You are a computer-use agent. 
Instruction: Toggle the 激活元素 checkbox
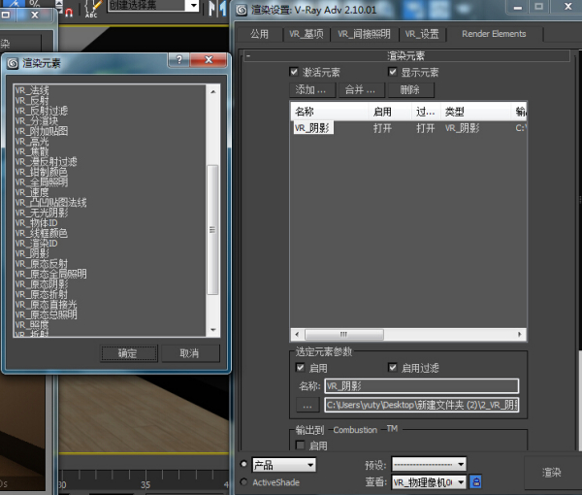[294, 72]
